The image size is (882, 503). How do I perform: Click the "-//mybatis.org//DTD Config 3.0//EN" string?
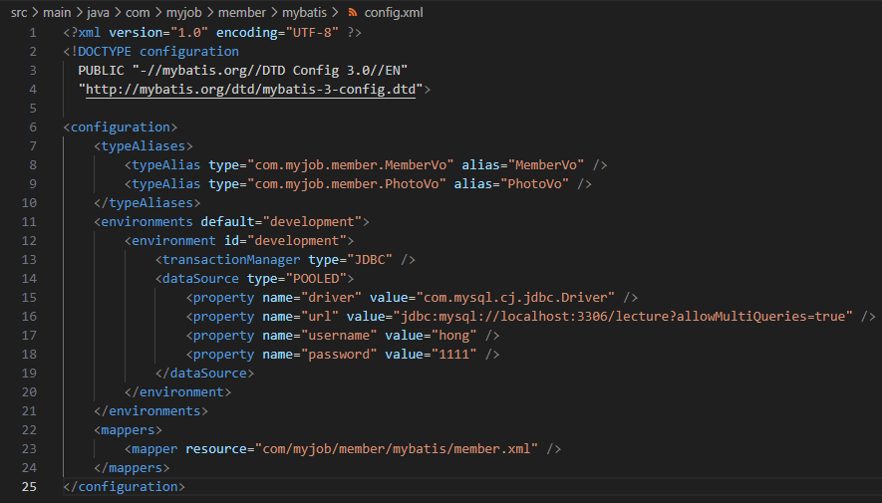click(270, 71)
